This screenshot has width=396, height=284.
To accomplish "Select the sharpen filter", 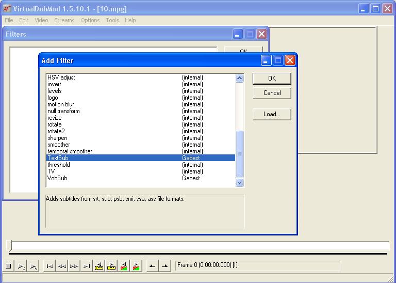I will pyautogui.click(x=141, y=138).
